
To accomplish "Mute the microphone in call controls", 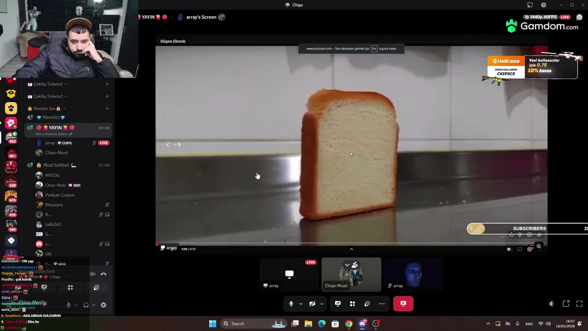I will [x=291, y=304].
